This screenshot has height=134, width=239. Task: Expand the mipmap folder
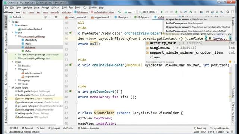coord(16,80)
